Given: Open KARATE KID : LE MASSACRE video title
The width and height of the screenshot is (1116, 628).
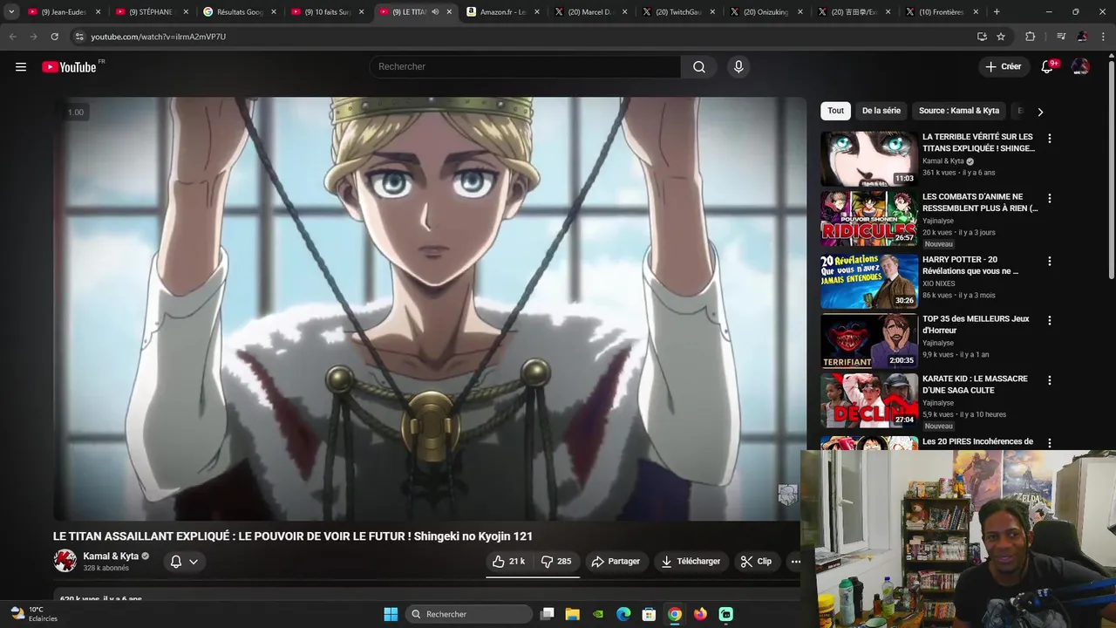Looking at the screenshot, I should pyautogui.click(x=975, y=385).
